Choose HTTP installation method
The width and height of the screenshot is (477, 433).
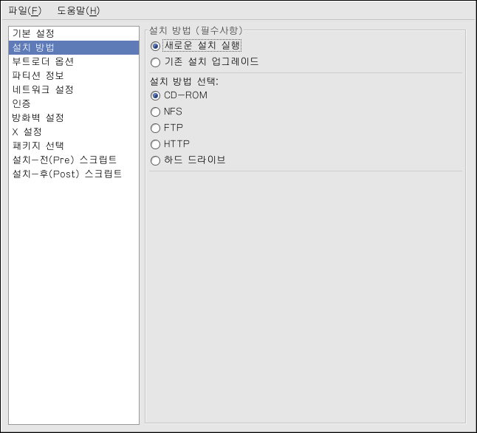[x=155, y=145]
